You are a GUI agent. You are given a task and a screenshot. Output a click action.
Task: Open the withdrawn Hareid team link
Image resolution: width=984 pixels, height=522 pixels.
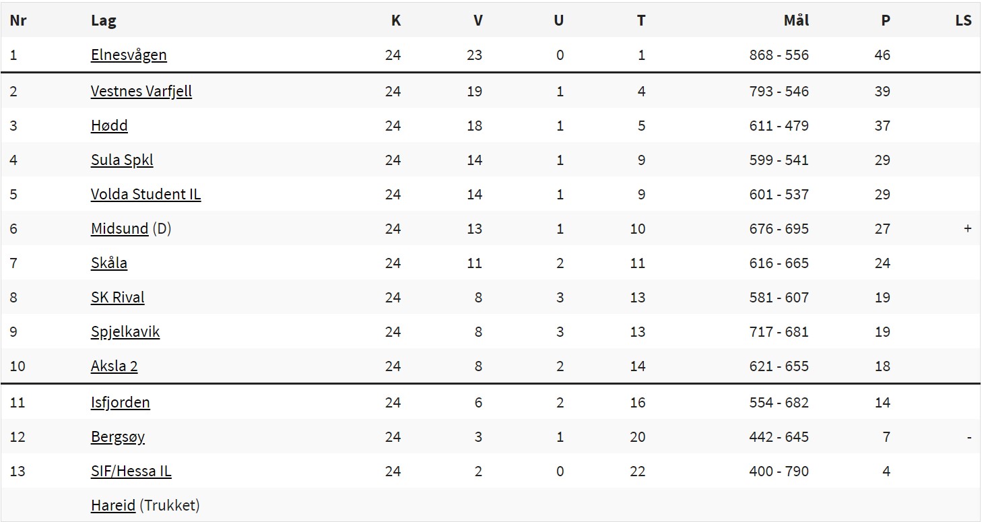click(x=113, y=506)
